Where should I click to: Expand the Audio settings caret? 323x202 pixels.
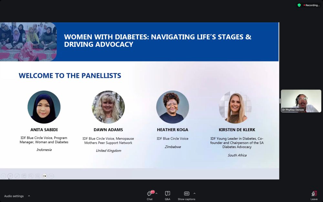tap(29, 196)
